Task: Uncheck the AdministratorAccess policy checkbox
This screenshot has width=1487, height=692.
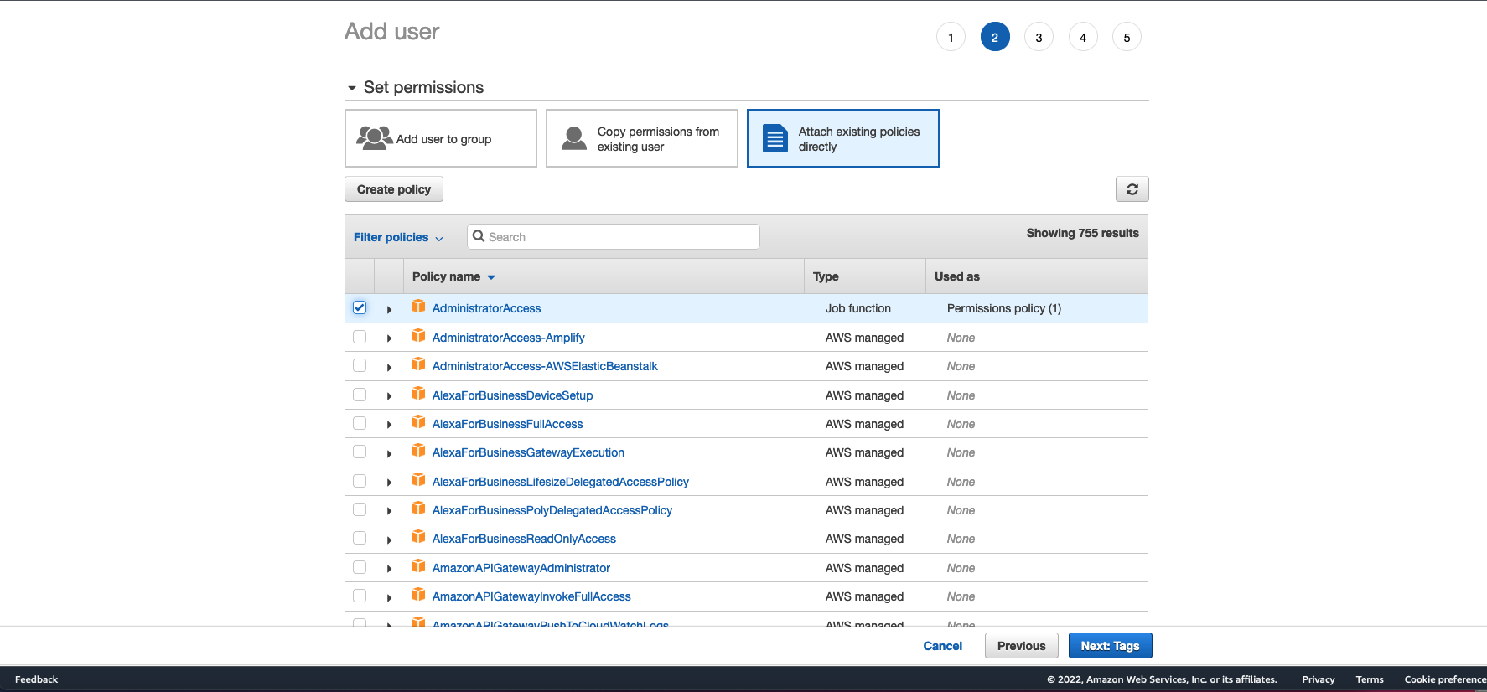Action: click(360, 307)
